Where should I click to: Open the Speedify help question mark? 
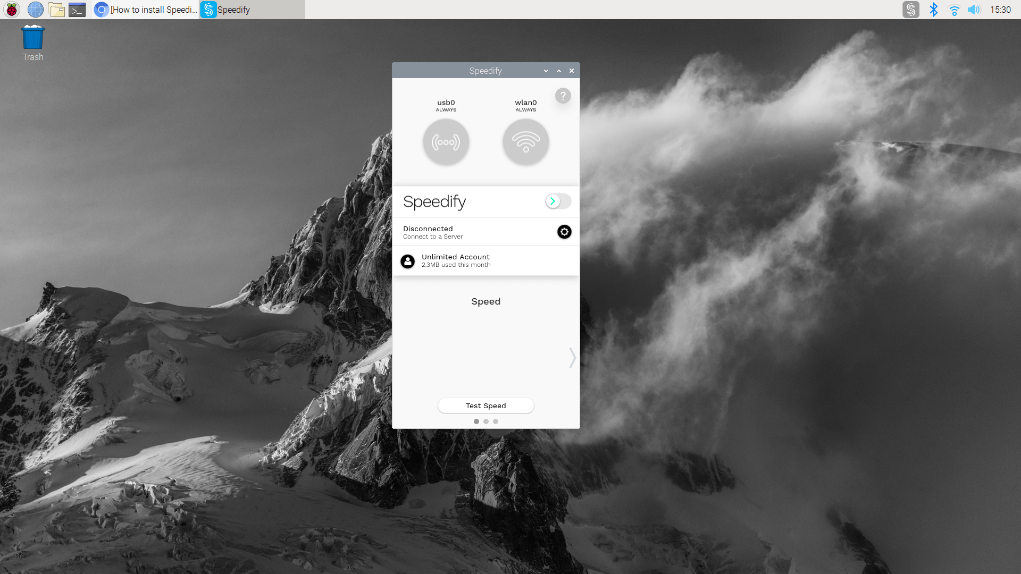tap(563, 96)
